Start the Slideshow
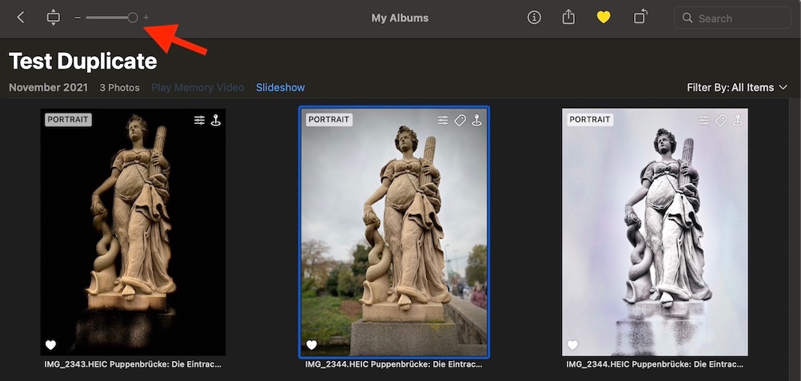Image resolution: width=801 pixels, height=381 pixels. coord(281,87)
